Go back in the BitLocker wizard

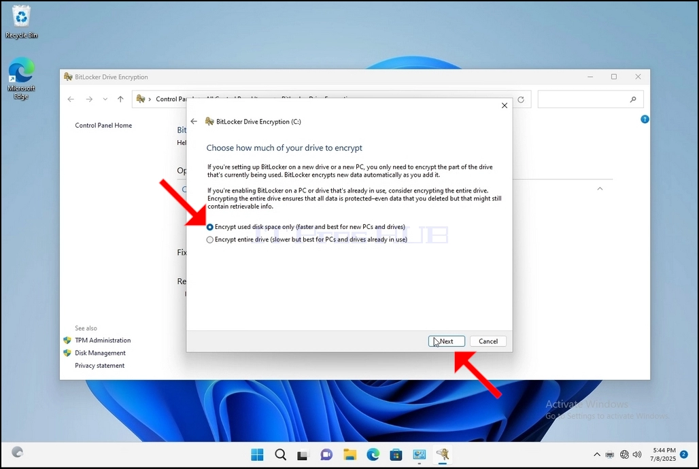click(x=194, y=121)
